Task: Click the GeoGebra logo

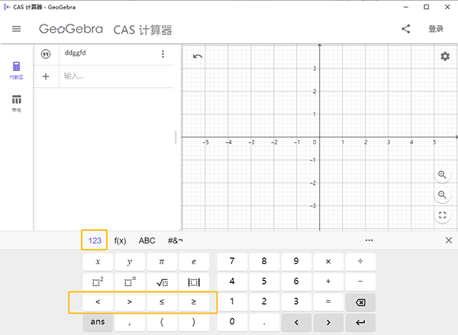Action: point(71,29)
